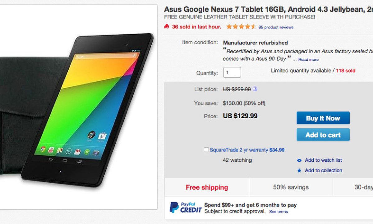Click the SquareTrade 2 yr warranty link
Image resolution: width=373 pixels, height=224 pixels.
click(x=239, y=150)
